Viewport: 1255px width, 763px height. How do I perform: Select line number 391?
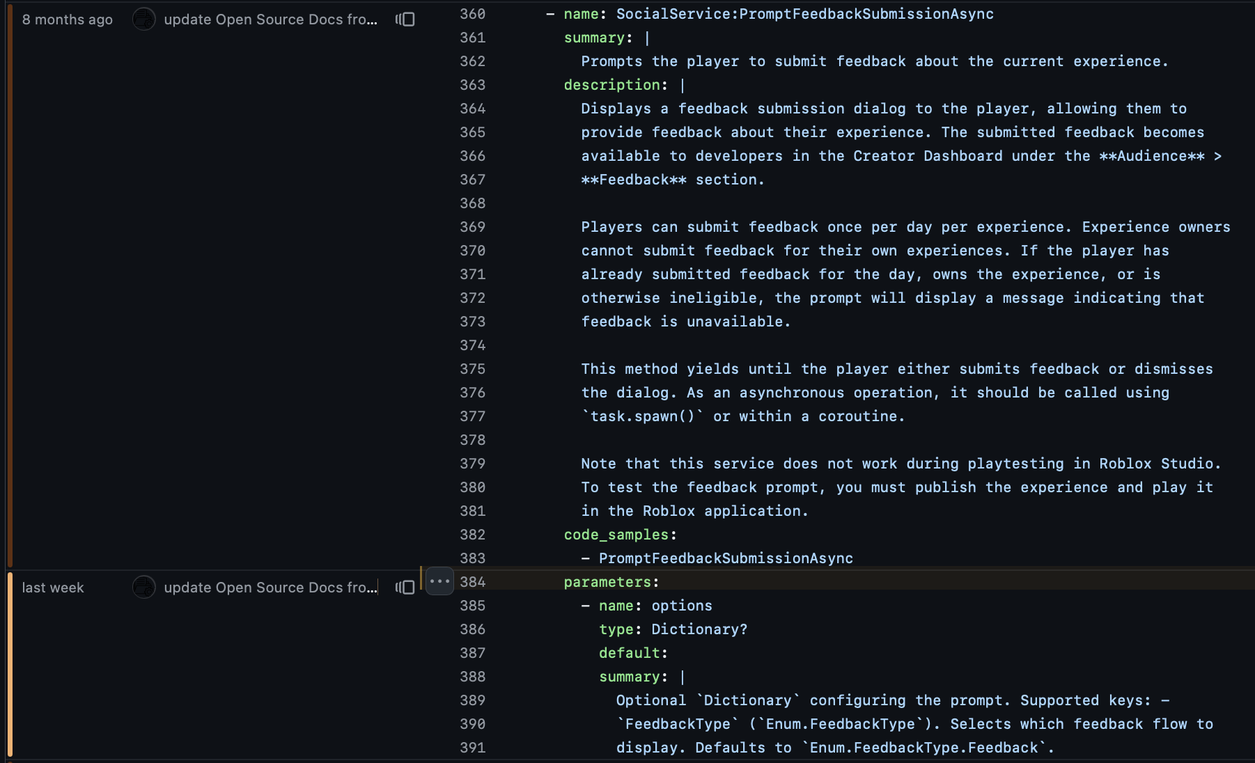click(472, 748)
